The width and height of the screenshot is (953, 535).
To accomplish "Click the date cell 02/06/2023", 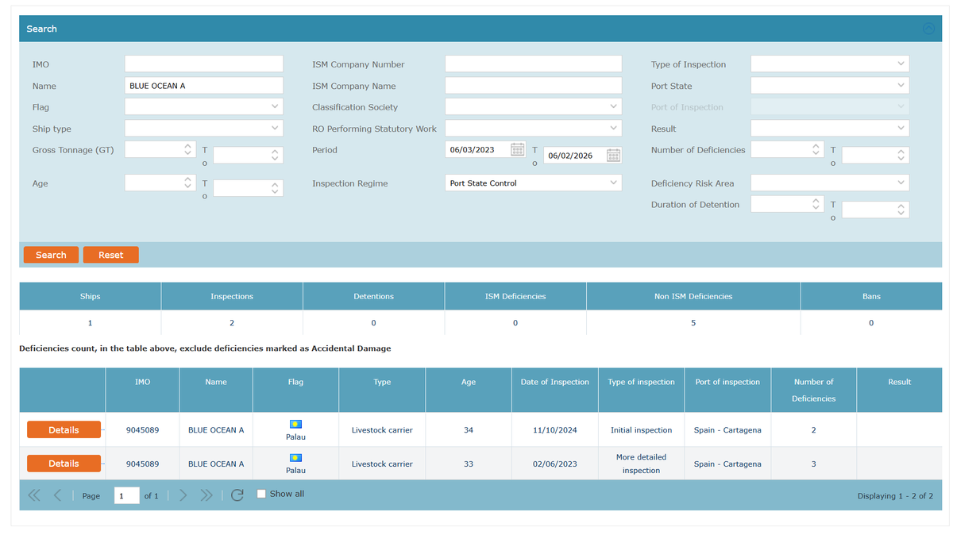I will tap(555, 464).
